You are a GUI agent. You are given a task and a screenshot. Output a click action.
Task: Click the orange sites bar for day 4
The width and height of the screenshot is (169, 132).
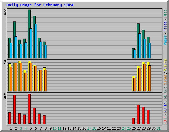tap(26, 82)
